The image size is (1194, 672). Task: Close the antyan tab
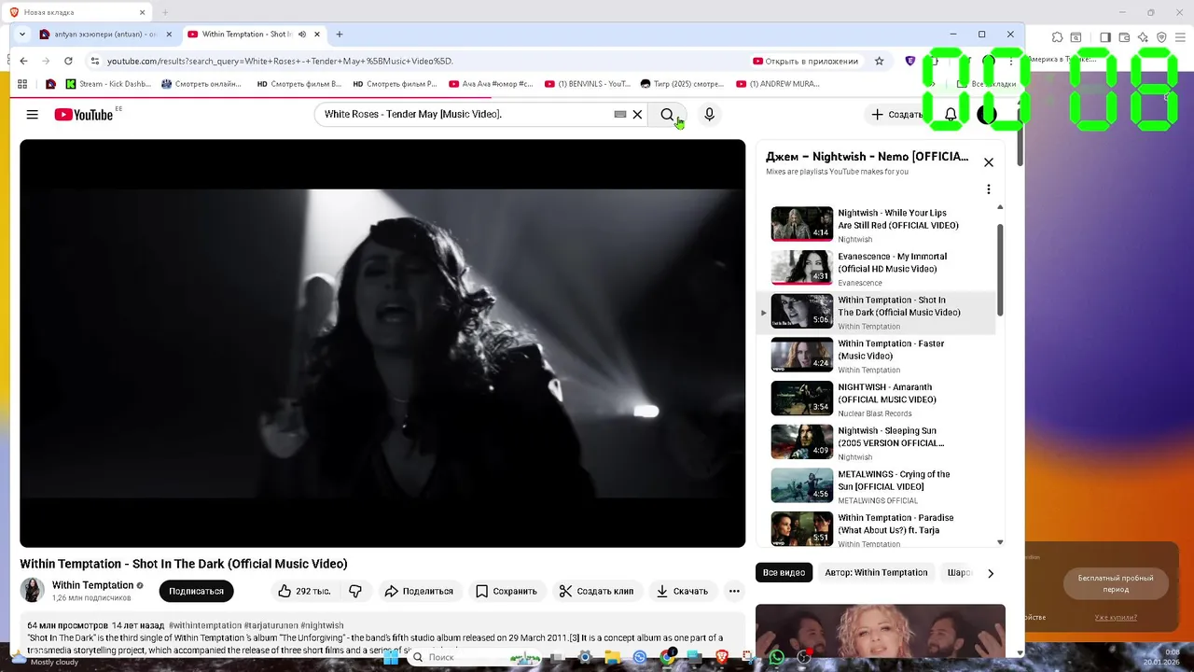(x=169, y=35)
